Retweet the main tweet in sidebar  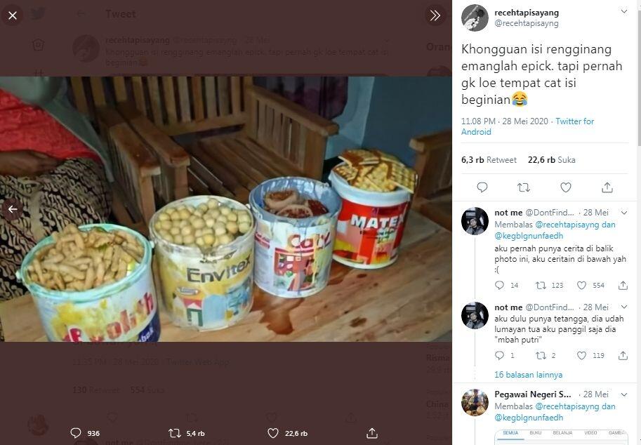pyautogui.click(x=523, y=187)
